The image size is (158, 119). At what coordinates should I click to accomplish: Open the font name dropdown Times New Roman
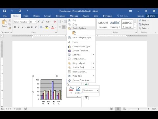coord(28,22)
